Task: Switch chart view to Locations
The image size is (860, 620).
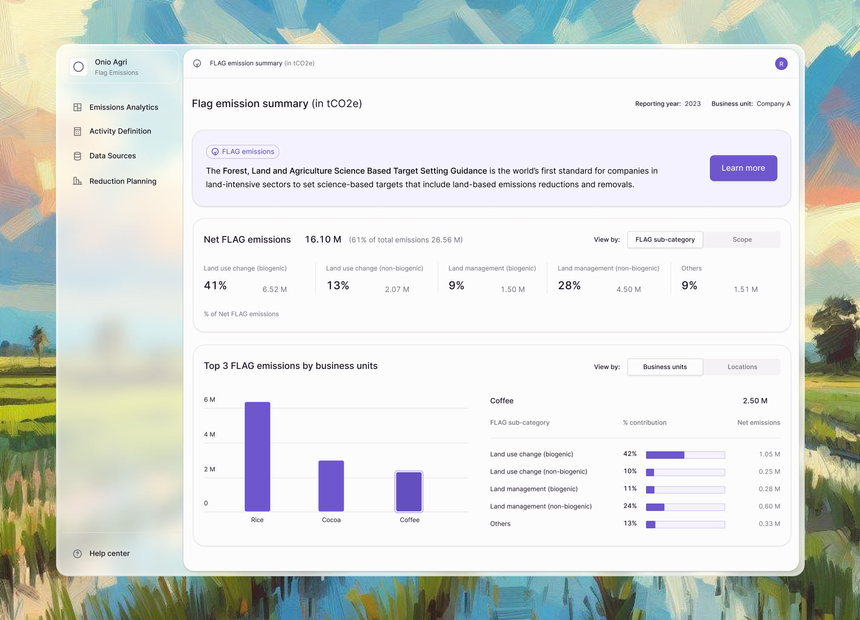Action: tap(742, 367)
